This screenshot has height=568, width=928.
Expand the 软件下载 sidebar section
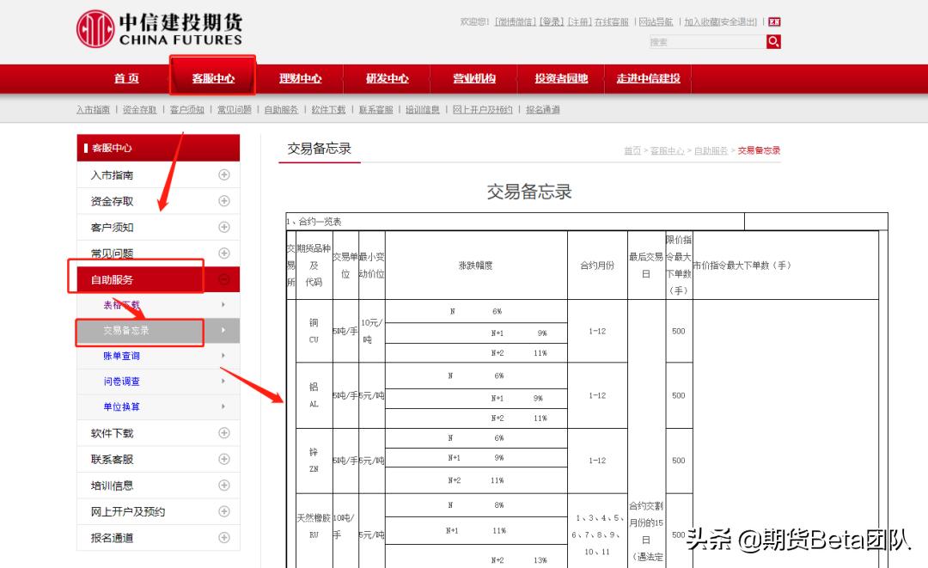click(x=223, y=433)
